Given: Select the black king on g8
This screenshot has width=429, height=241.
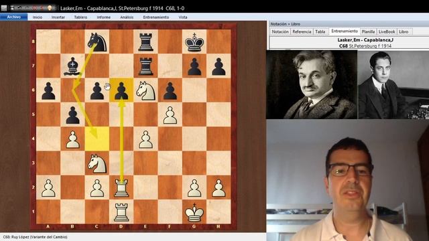Looking at the screenshot, I should pyautogui.click(x=194, y=42).
